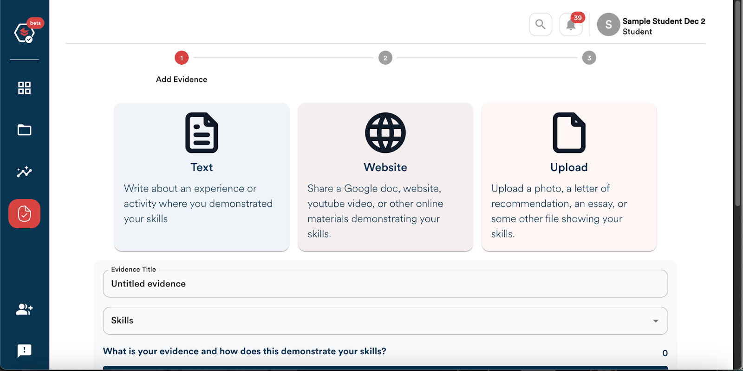743x371 pixels.
Task: Open the feedback speech bubble icon
Action: [x=24, y=351]
